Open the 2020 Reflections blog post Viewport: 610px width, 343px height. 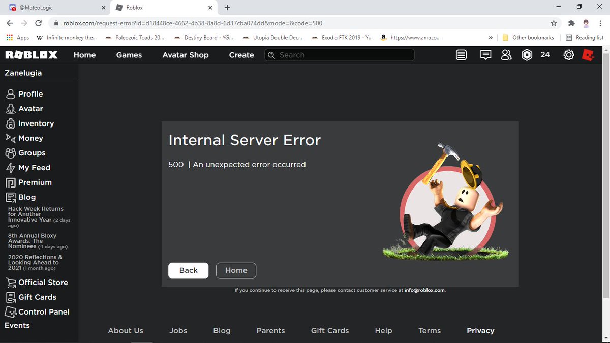pyautogui.click(x=35, y=263)
